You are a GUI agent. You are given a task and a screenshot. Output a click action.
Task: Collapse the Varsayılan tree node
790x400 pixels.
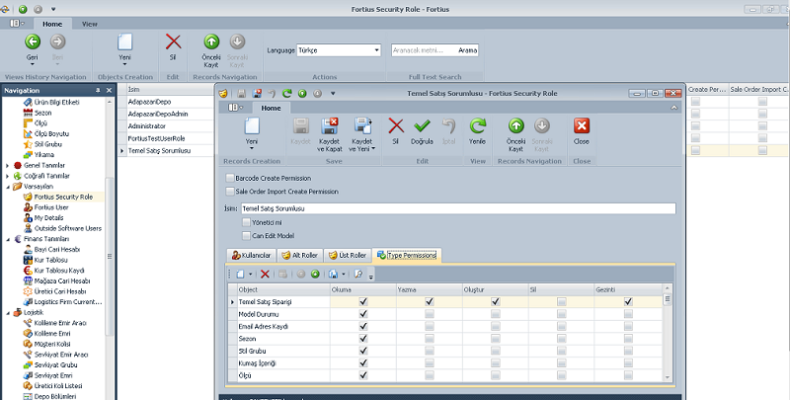tap(8, 187)
